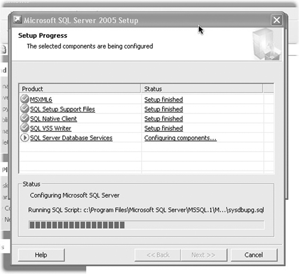
Task: View SQL VSS Writer Setup finished status
Action: tap(163, 128)
